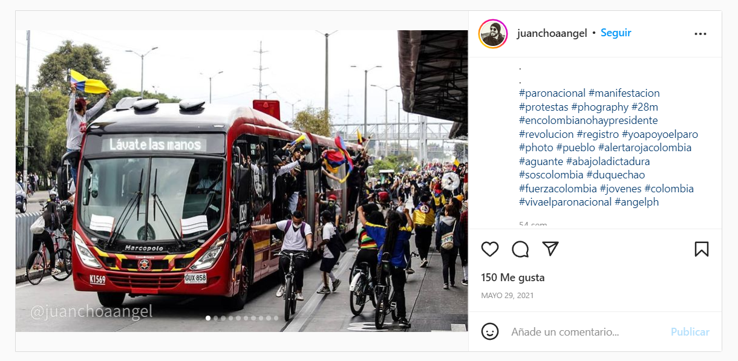Viewport: 738px width, 361px height.
Task: View list of 150 Me gusta
Action: (513, 278)
